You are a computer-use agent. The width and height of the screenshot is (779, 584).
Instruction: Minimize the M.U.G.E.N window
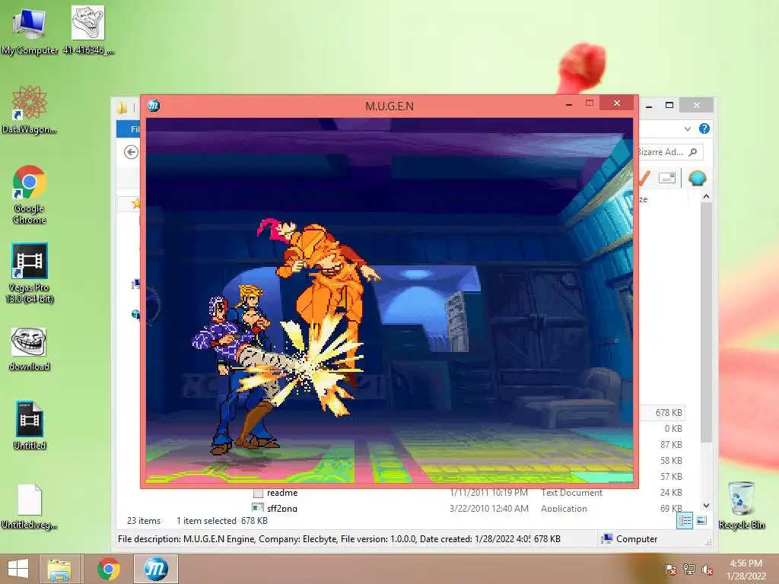pyautogui.click(x=569, y=103)
